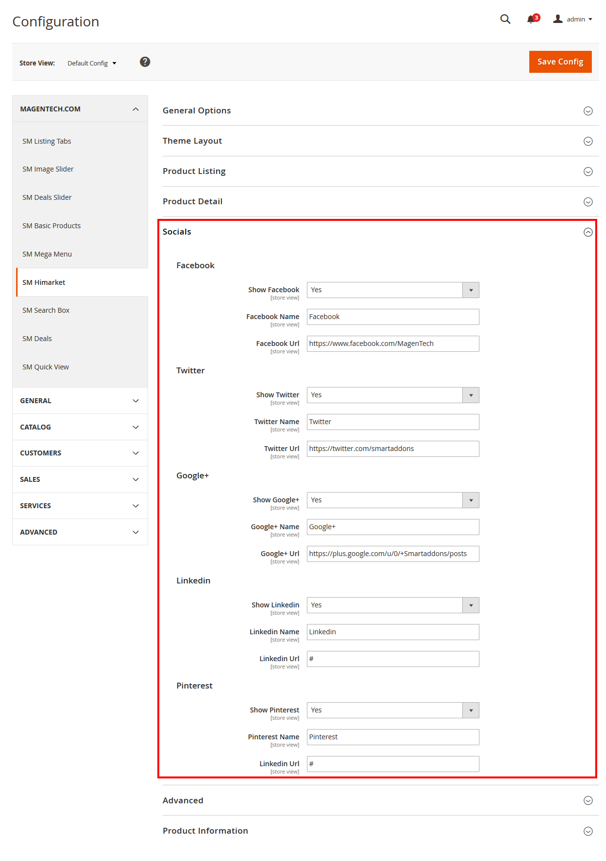Click the Twitter Name input field

click(393, 422)
